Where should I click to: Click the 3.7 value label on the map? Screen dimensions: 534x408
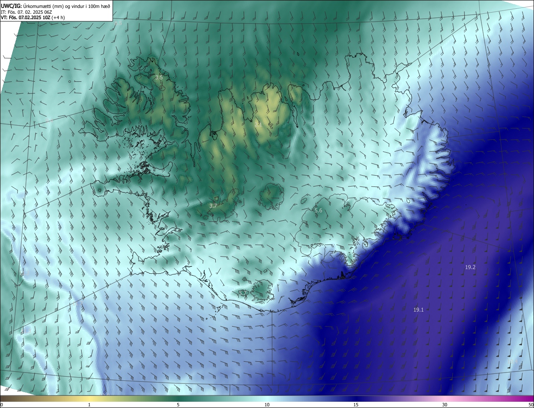pyautogui.click(x=213, y=206)
